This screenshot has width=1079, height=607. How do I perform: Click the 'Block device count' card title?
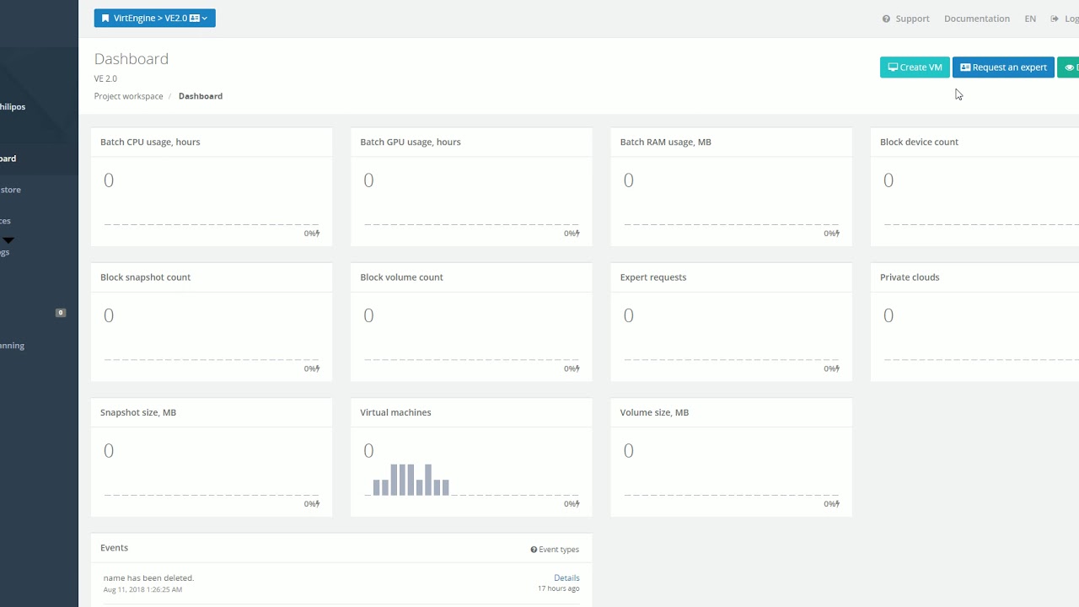click(x=919, y=142)
